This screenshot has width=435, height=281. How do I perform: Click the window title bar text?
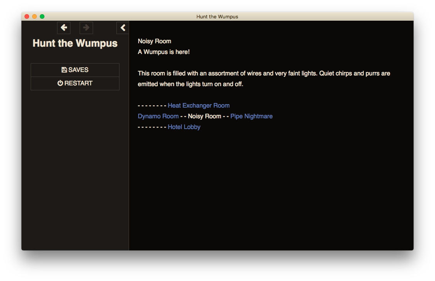[217, 16]
